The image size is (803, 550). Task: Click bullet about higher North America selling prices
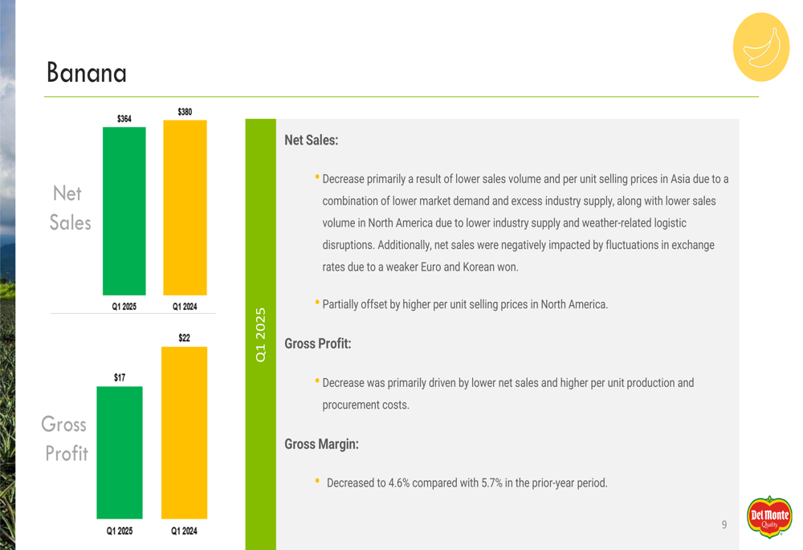[465, 304]
